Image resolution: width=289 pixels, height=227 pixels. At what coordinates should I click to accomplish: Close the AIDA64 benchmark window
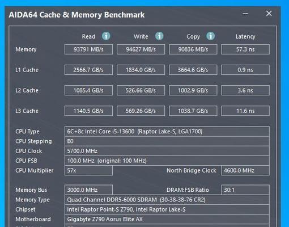click(269, 14)
